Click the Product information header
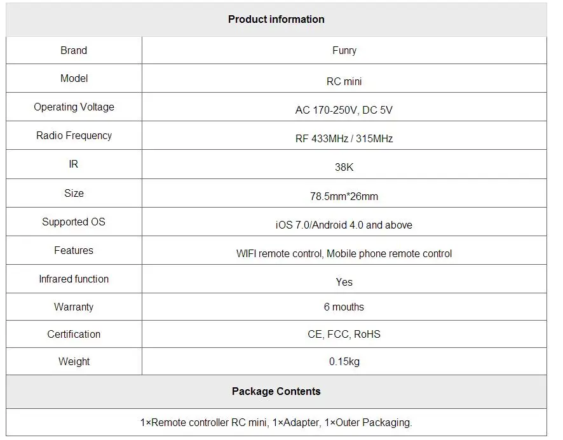The image size is (563, 440). pos(276,20)
